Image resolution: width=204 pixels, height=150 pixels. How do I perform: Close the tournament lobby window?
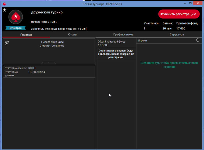point(198,3)
